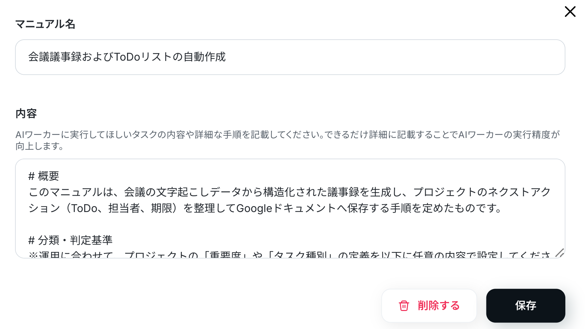
Task: Click the マニュアル名 heading label
Action: 45,24
